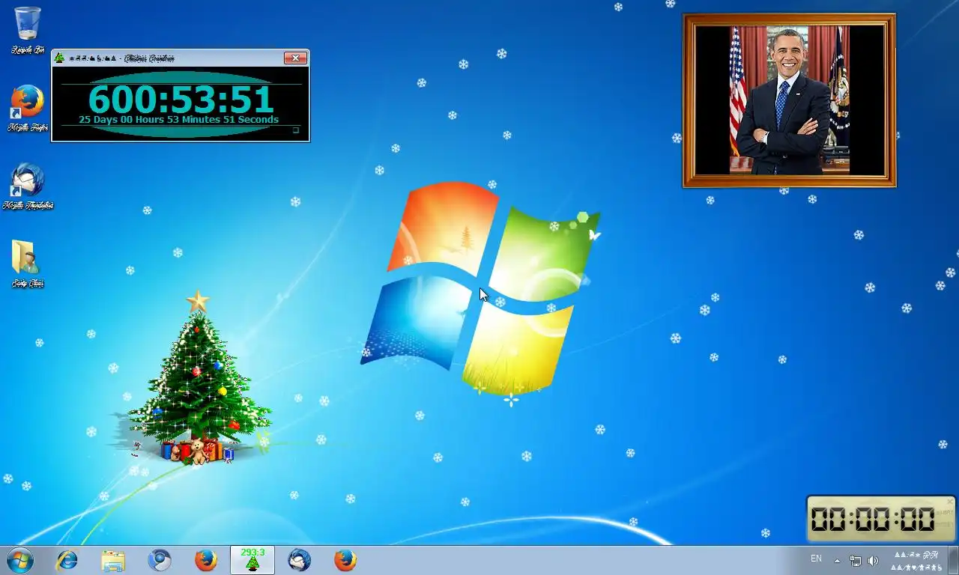Image resolution: width=959 pixels, height=575 pixels.
Task: Open the Windows Start menu orb
Action: point(19,560)
